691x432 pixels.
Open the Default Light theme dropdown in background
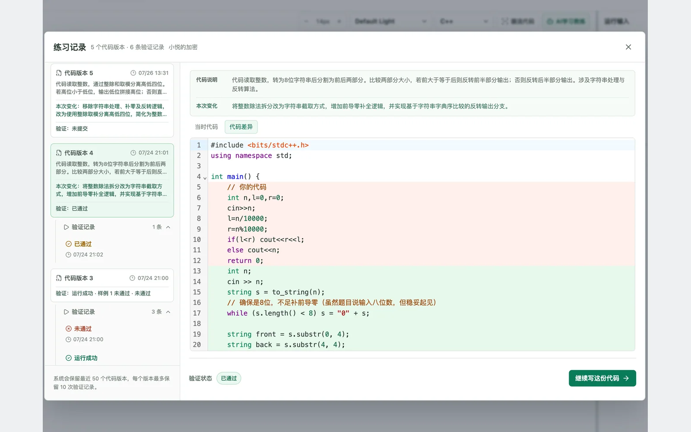[390, 21]
